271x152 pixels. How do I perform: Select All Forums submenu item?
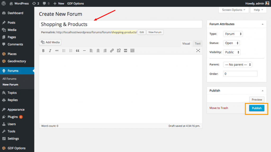(9, 79)
